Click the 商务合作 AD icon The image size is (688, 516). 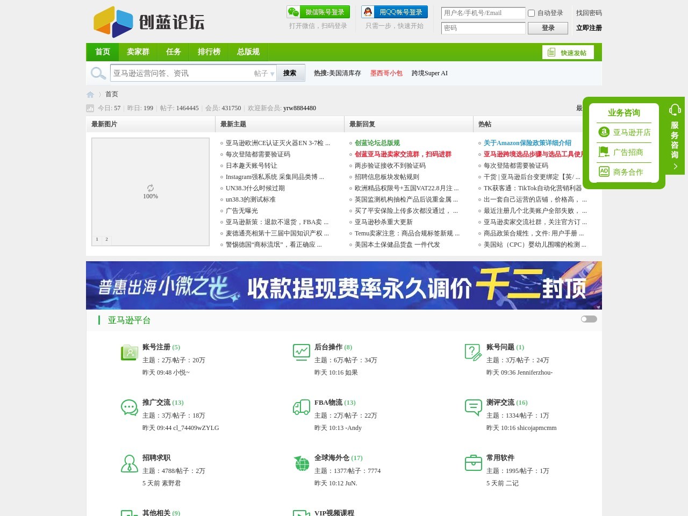tap(604, 171)
